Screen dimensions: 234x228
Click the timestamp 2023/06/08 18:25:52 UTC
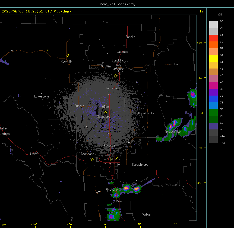click(x=27, y=11)
